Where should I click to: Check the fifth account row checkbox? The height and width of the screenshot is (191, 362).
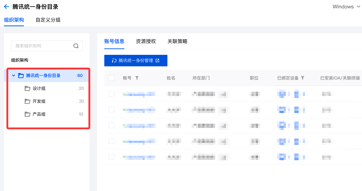click(x=112, y=157)
